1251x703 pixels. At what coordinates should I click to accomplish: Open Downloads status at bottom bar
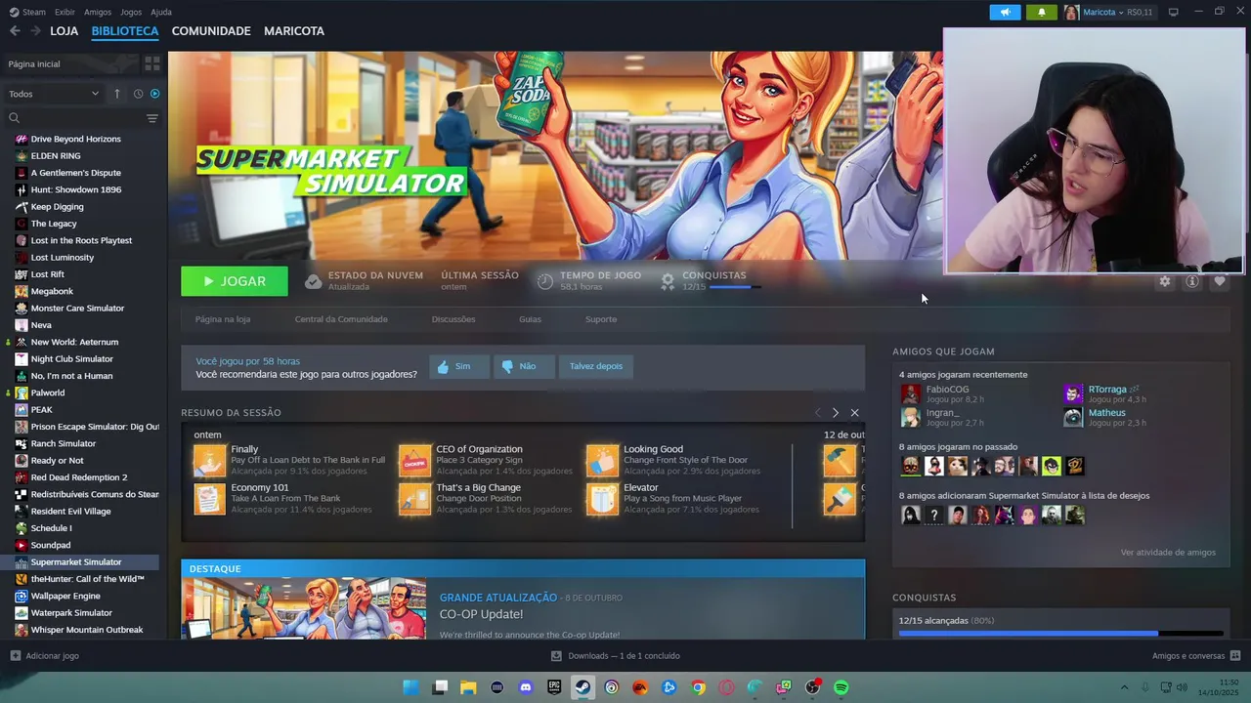pos(616,656)
